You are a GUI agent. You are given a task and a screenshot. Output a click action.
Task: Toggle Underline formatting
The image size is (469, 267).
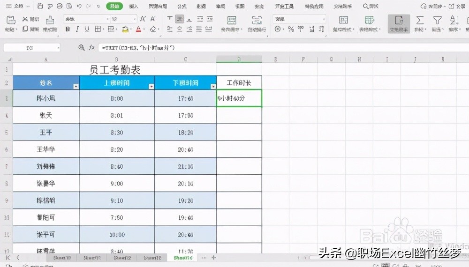tap(87, 29)
